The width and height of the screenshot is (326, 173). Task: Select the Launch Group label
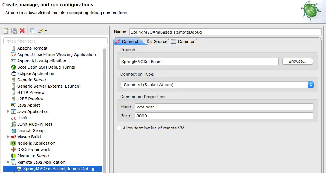coord(31,130)
